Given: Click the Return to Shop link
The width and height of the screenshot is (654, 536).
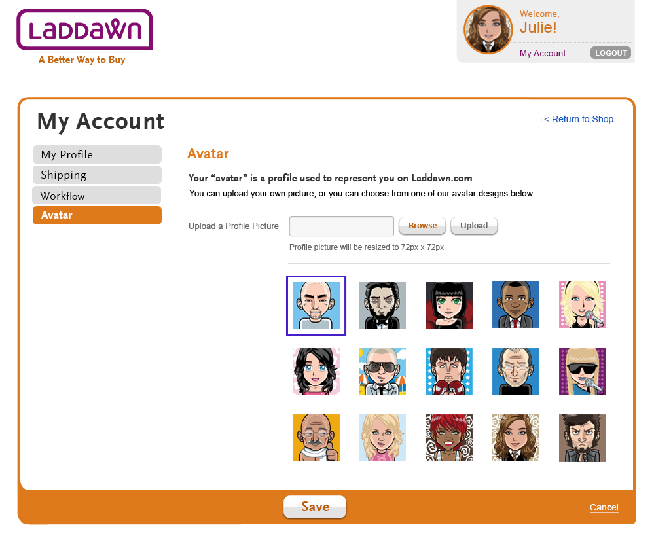Looking at the screenshot, I should tap(579, 119).
